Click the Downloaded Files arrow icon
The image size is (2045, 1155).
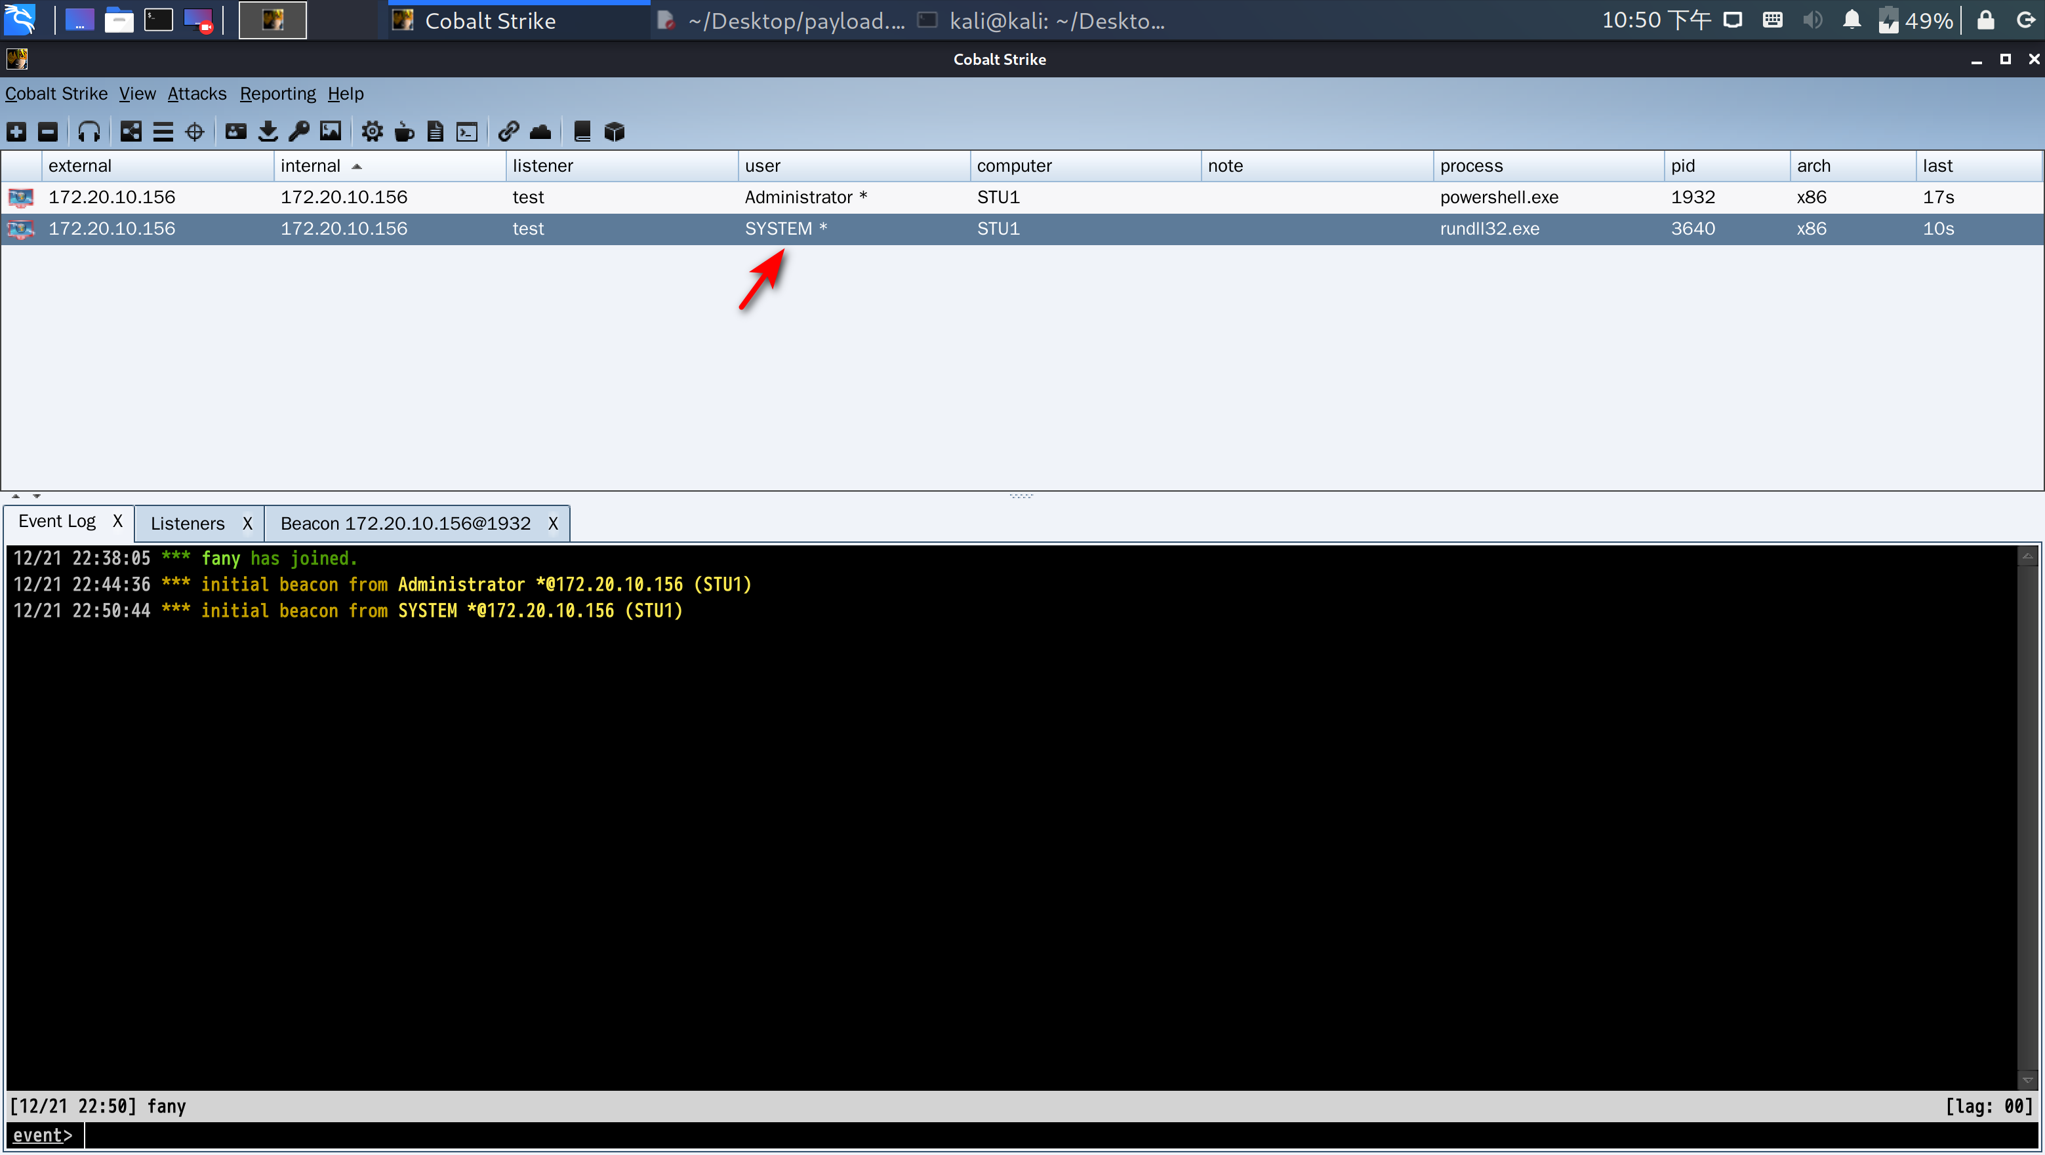pyautogui.click(x=268, y=132)
